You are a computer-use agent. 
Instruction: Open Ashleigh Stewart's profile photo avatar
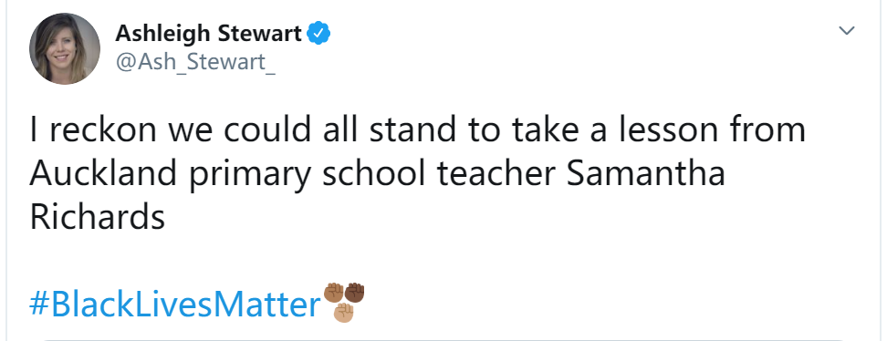(65, 48)
